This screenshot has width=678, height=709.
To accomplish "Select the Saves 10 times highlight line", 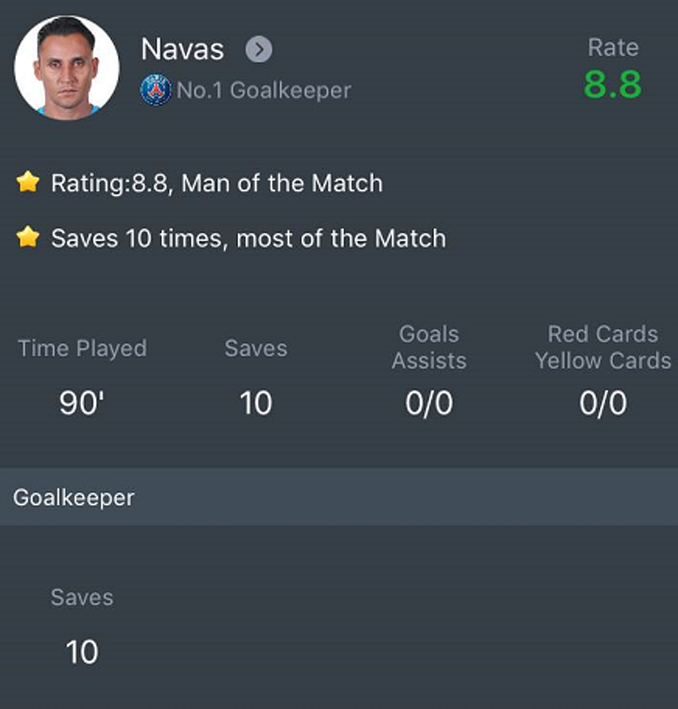I will [248, 238].
